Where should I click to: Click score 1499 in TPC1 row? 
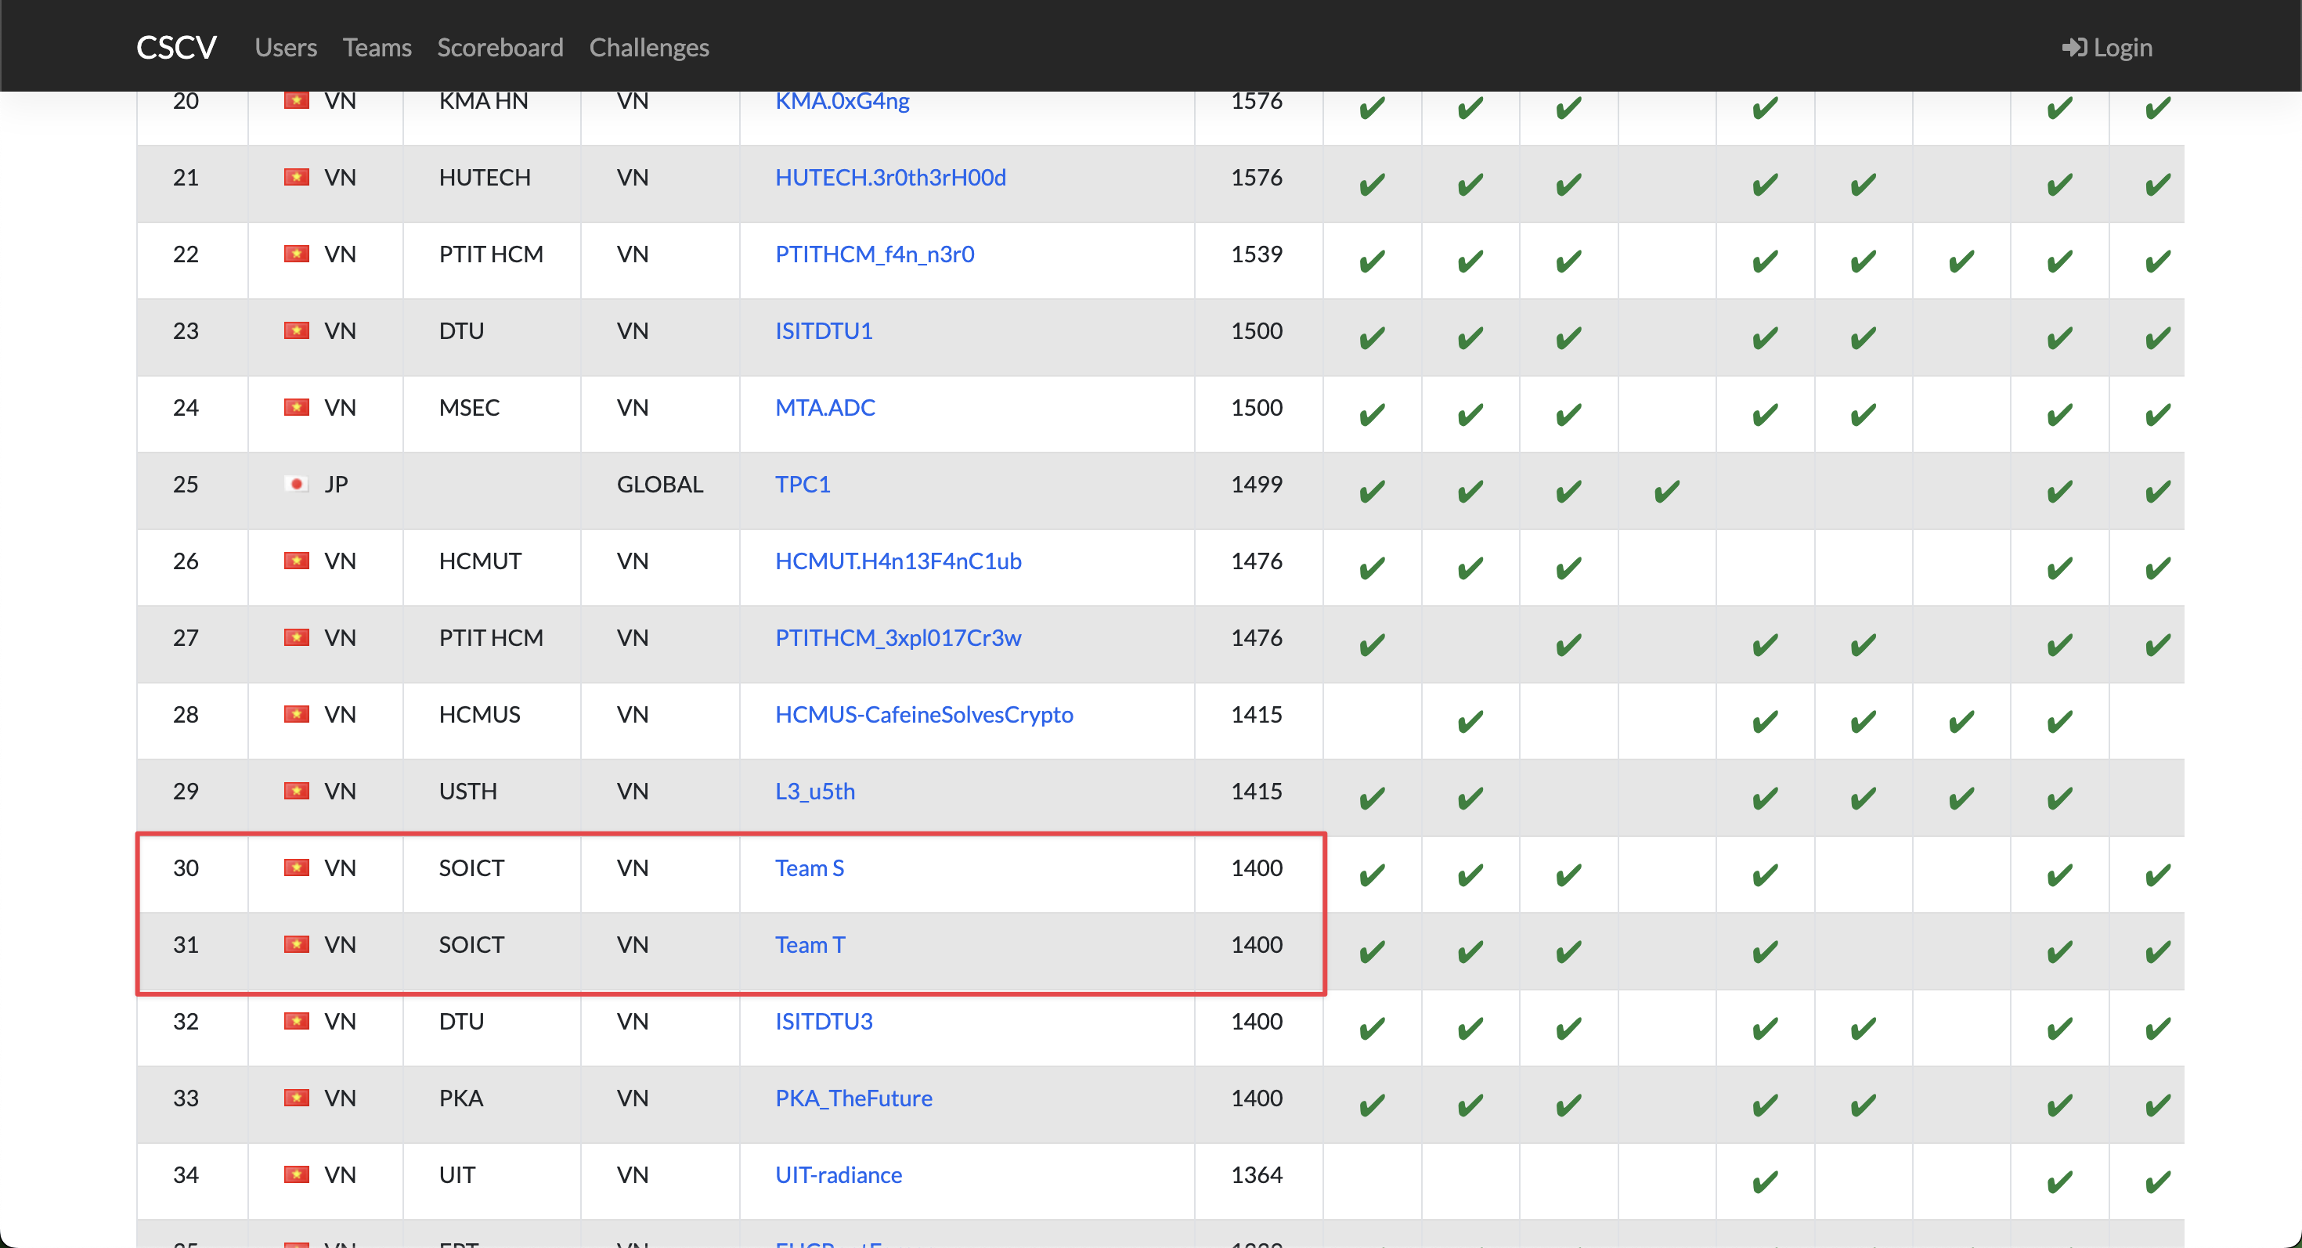tap(1256, 484)
